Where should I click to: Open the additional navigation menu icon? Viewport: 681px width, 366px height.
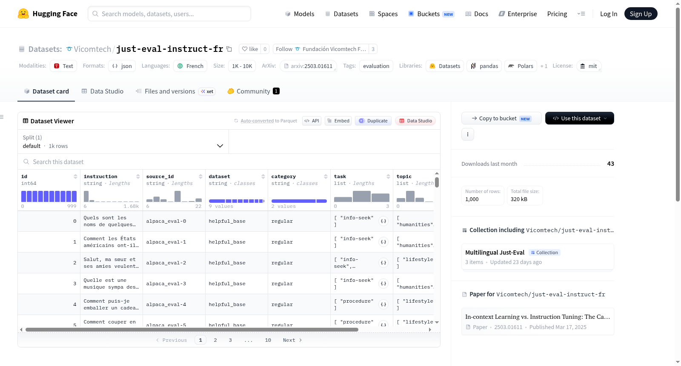pyautogui.click(x=581, y=14)
